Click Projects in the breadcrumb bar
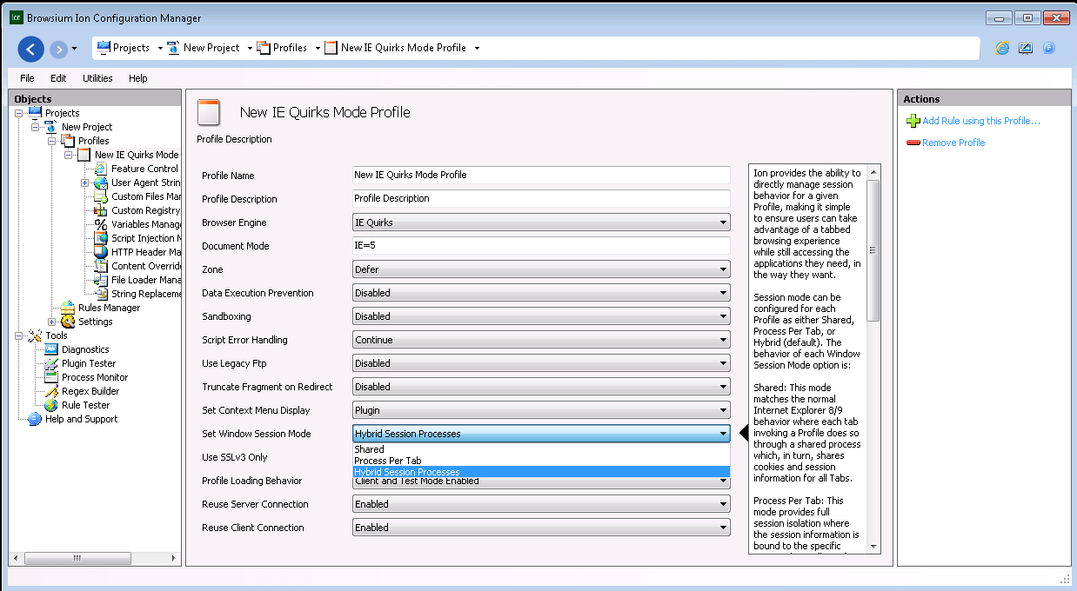 tap(130, 48)
